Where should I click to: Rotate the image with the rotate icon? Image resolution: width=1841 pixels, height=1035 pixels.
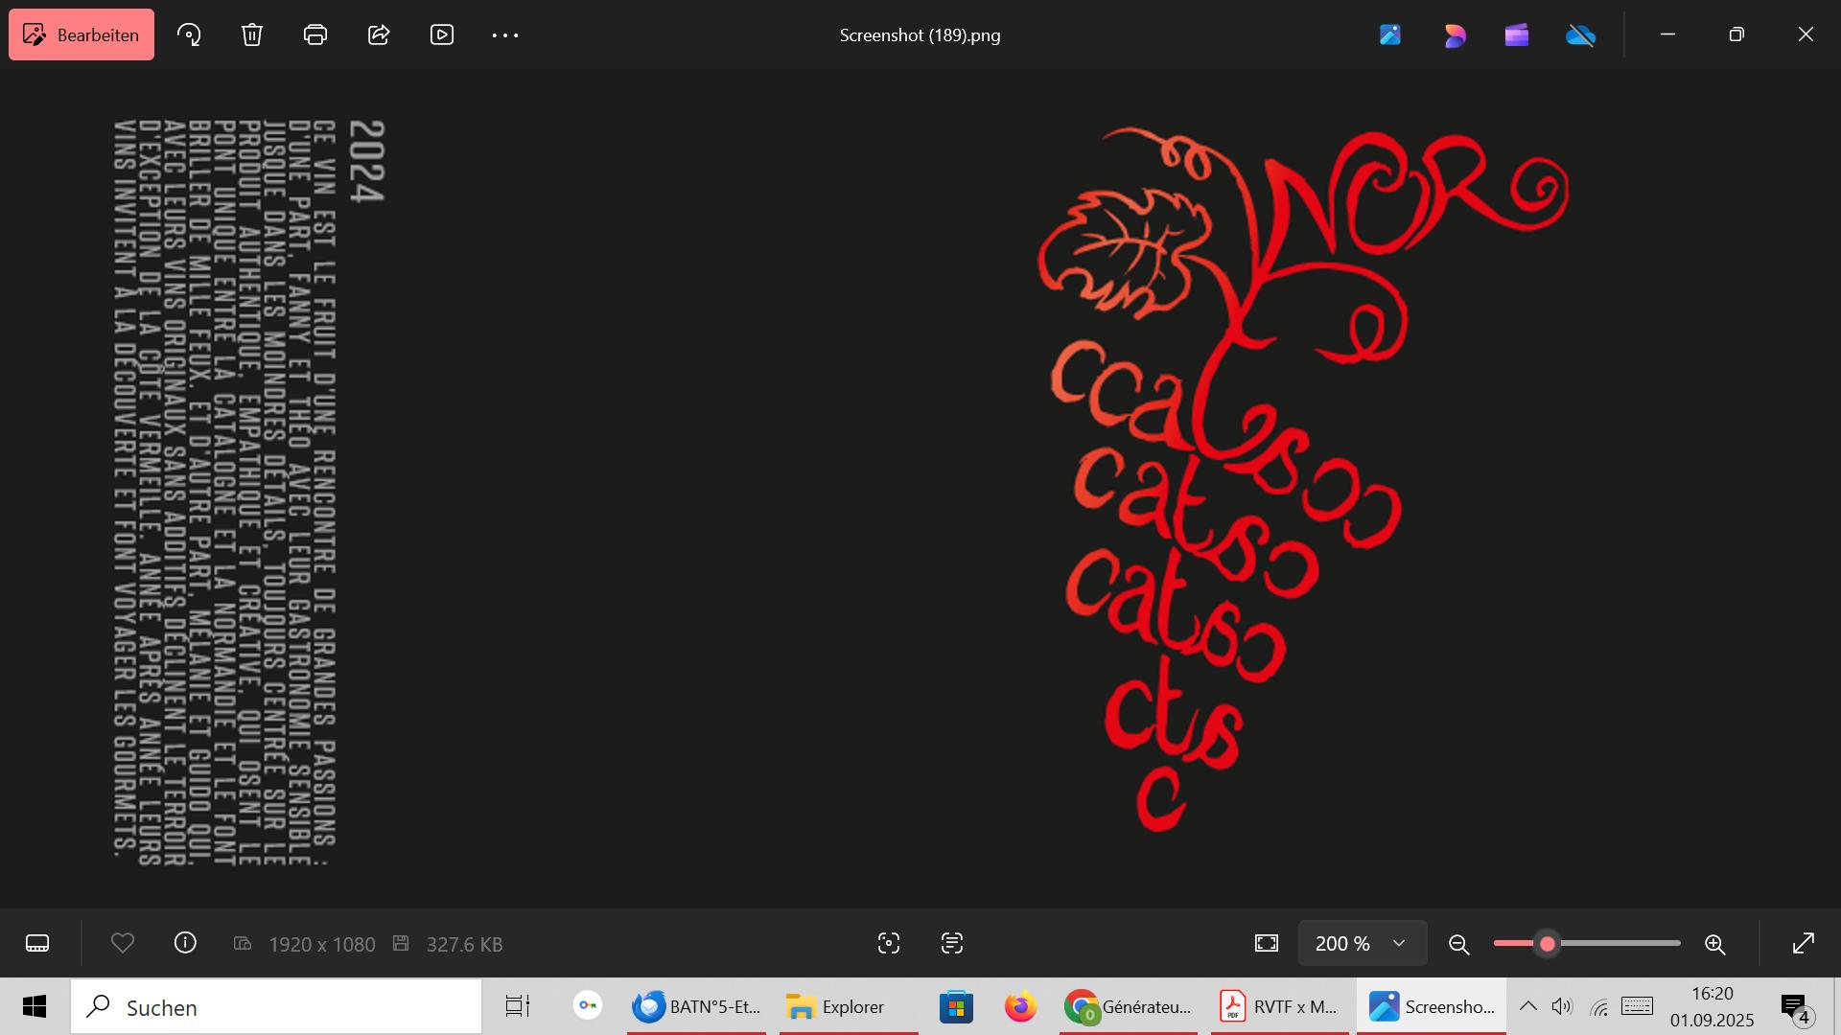click(189, 35)
